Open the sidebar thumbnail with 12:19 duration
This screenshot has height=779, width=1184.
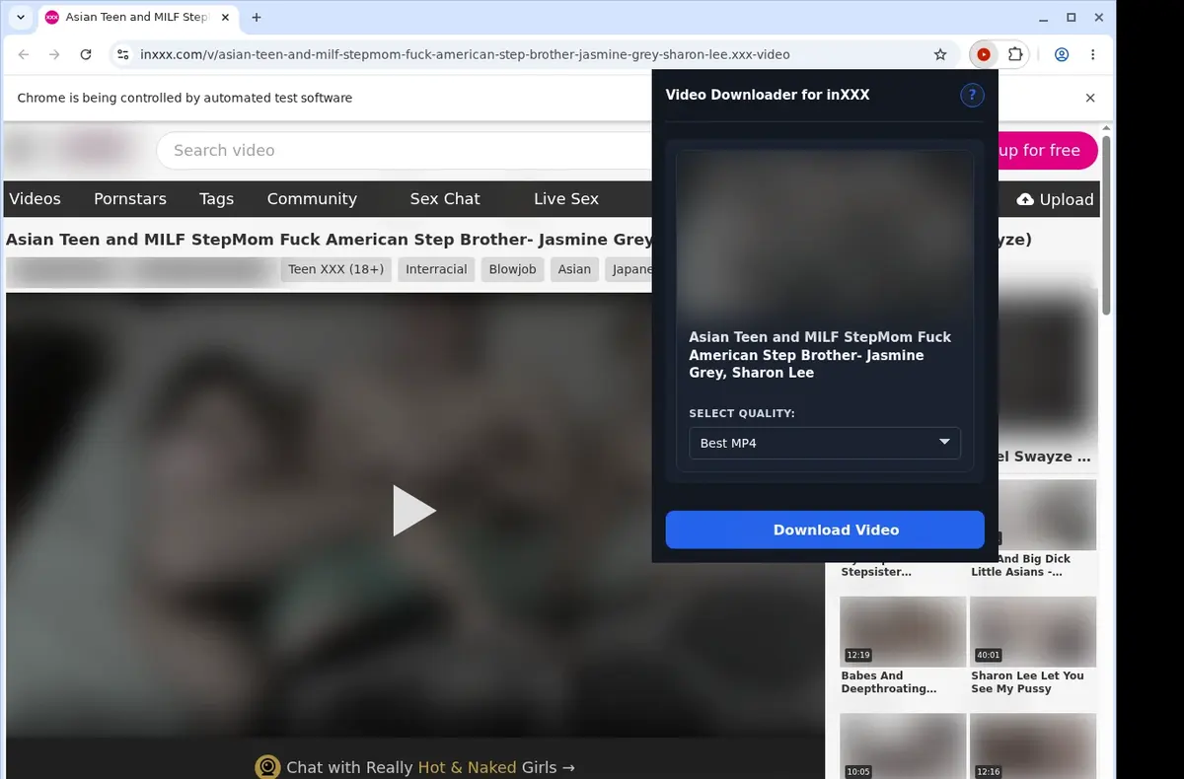click(903, 630)
